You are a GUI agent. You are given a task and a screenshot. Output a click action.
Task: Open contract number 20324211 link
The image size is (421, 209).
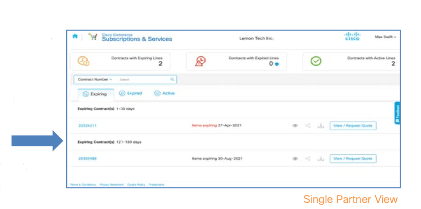click(87, 126)
